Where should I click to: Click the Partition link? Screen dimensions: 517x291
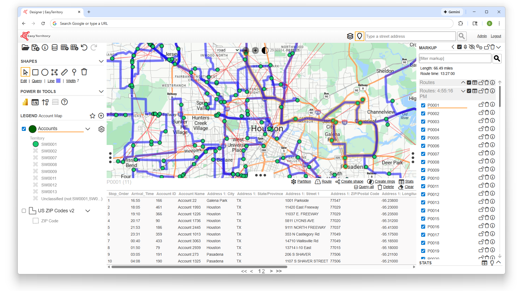[x=304, y=182]
